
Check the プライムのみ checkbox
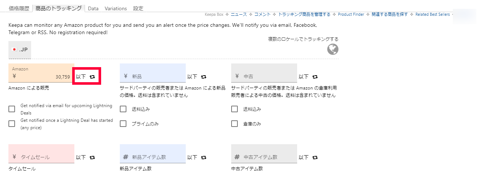point(123,124)
